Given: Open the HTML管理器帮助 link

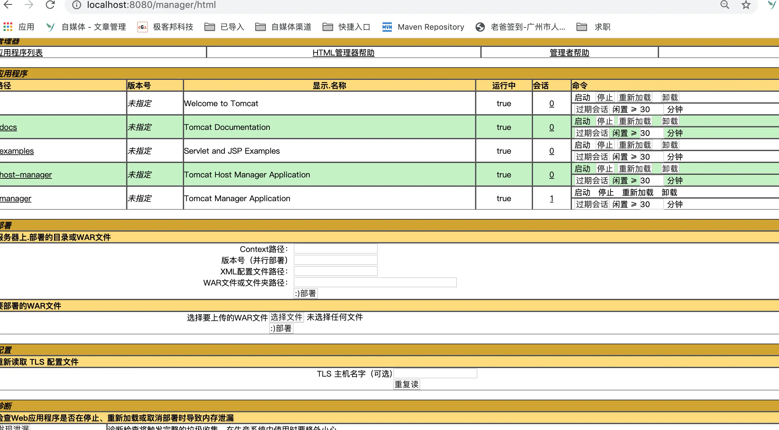Looking at the screenshot, I should pyautogui.click(x=343, y=52).
